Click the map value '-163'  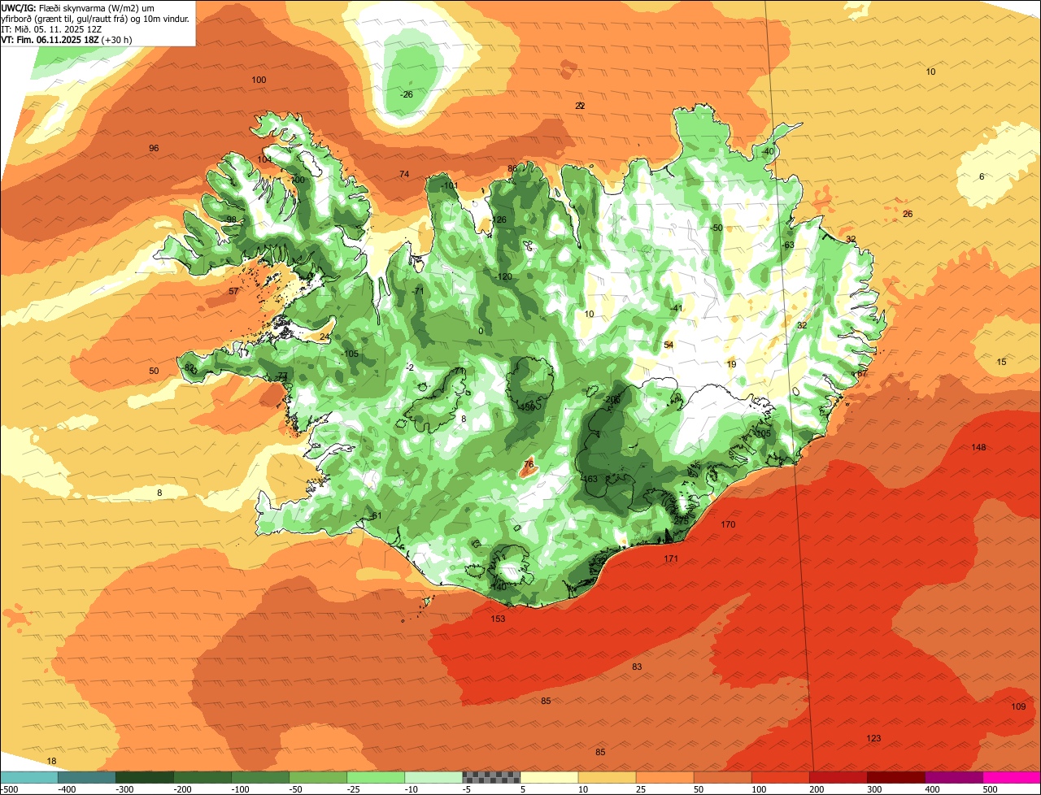[x=589, y=479]
